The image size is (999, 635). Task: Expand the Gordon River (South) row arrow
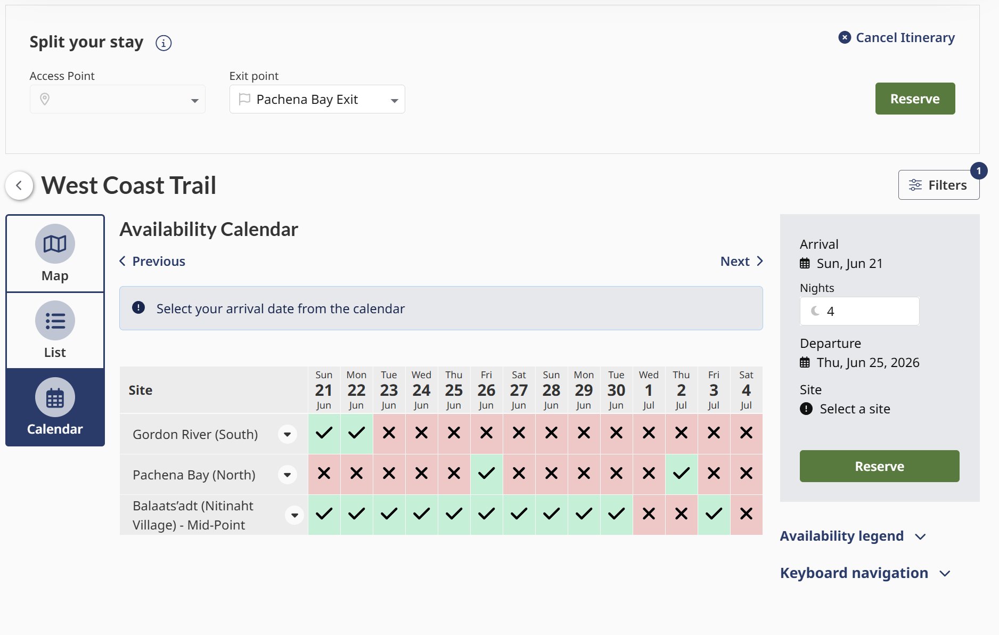point(288,434)
